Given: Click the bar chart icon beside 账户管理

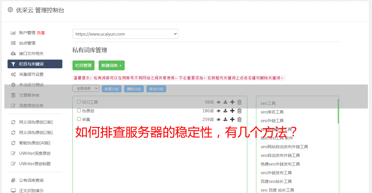Looking at the screenshot, I should pyautogui.click(x=13, y=33).
